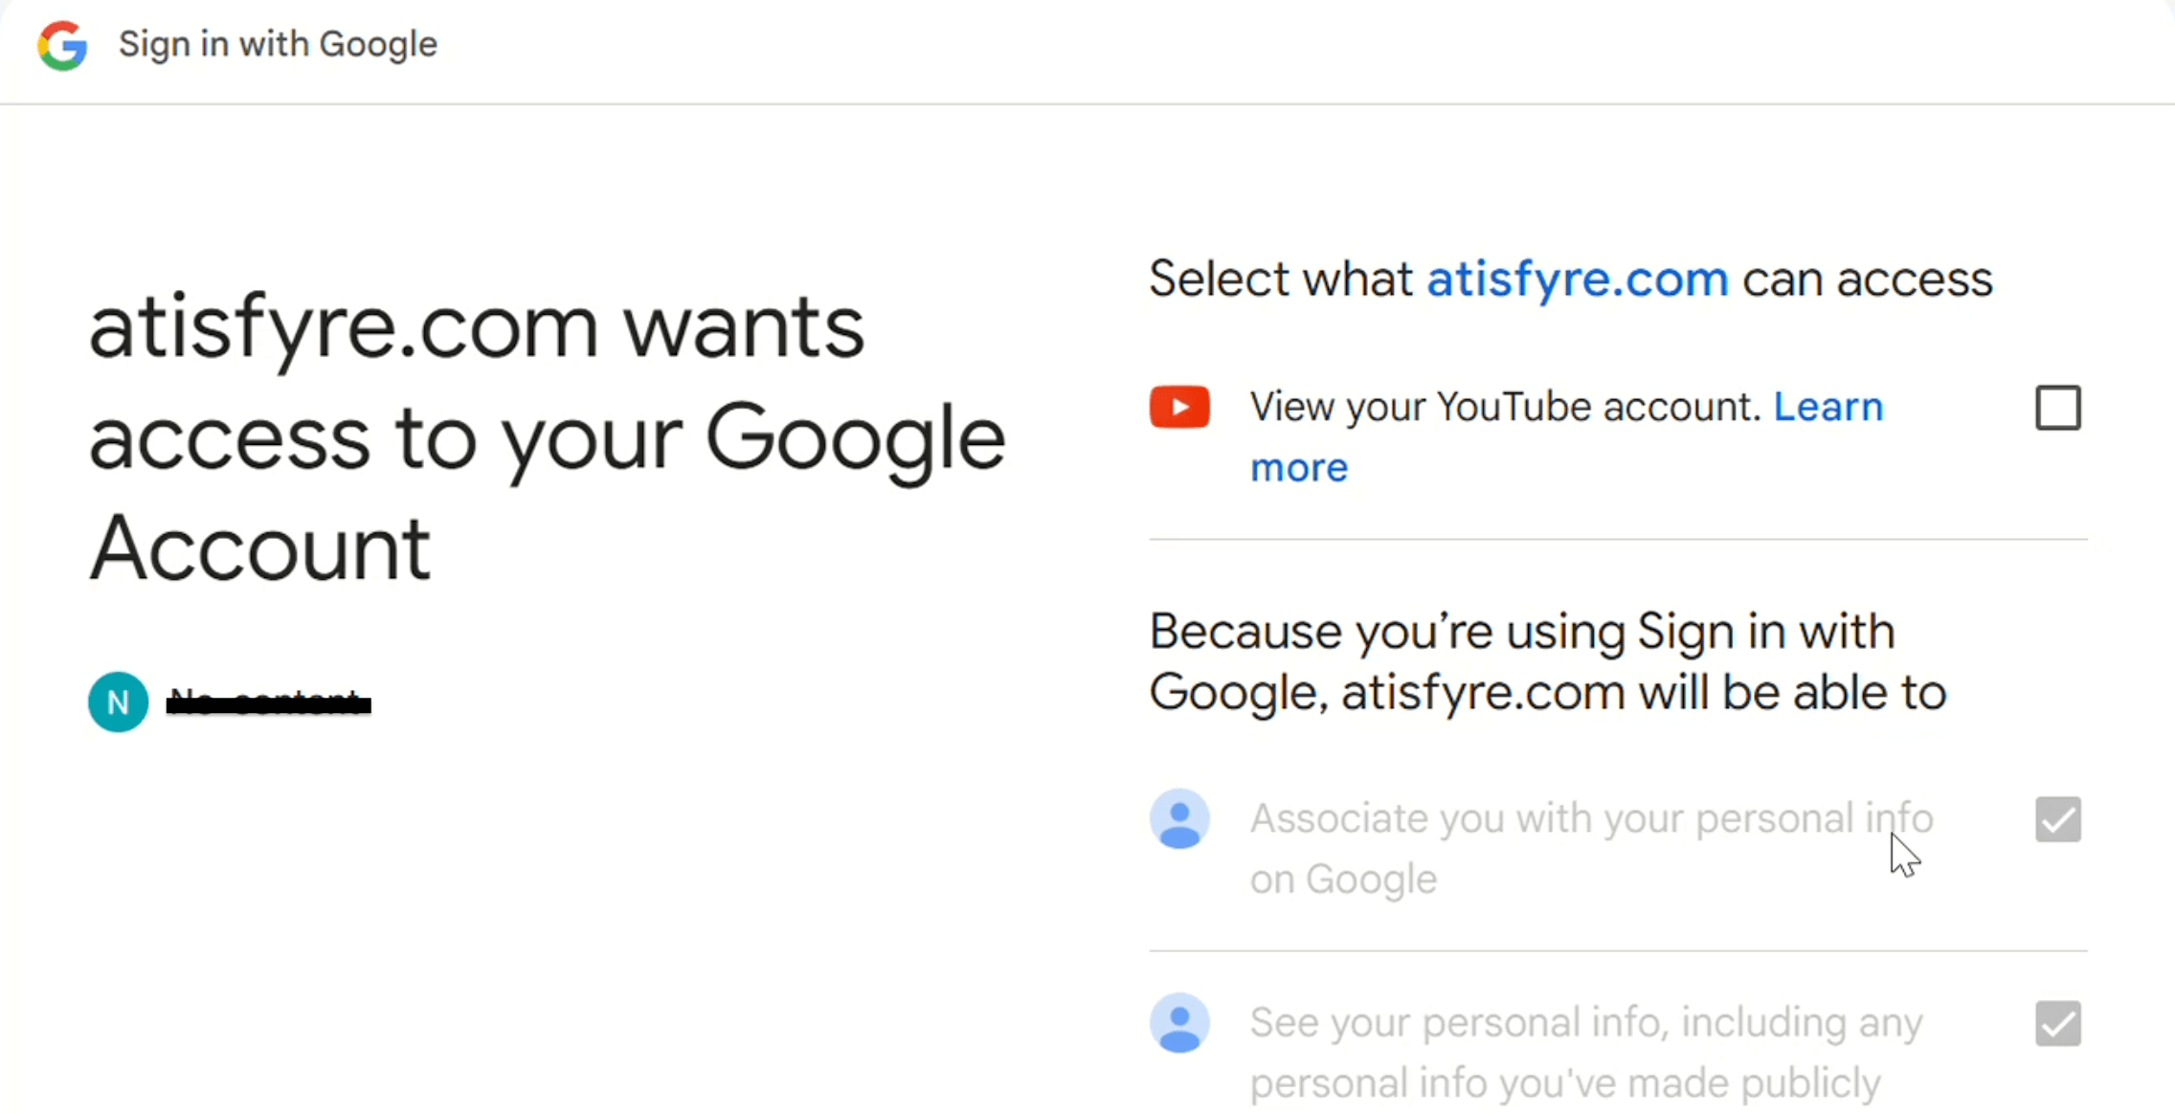The width and height of the screenshot is (2175, 1114).
Task: Click the Select what can access heading
Action: click(1571, 279)
